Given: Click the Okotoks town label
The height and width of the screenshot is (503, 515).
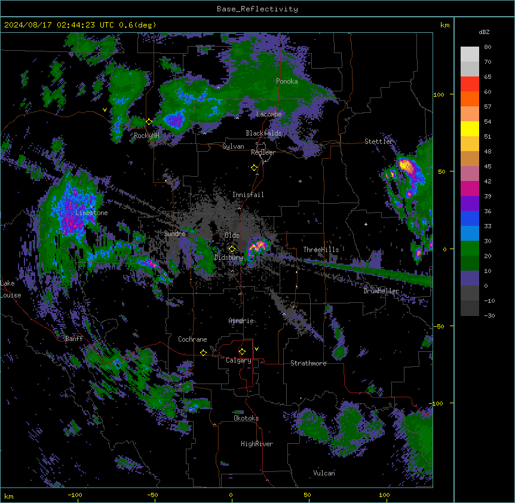Looking at the screenshot, I should [246, 418].
